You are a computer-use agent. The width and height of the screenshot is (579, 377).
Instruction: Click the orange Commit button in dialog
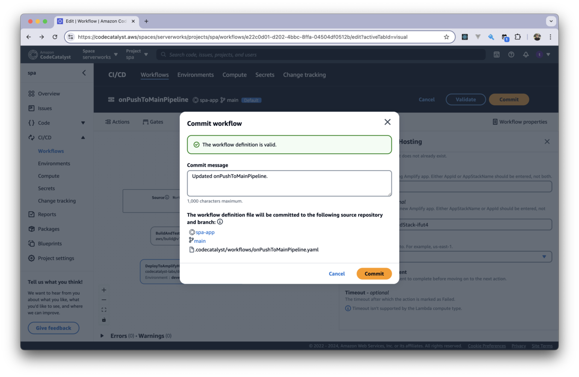click(374, 273)
